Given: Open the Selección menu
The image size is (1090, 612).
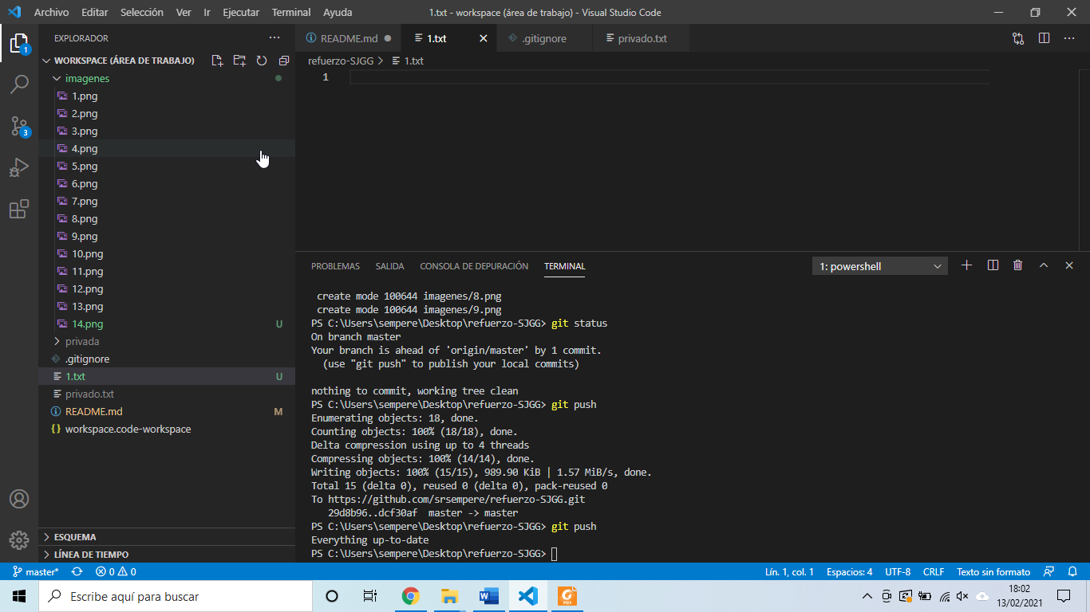Looking at the screenshot, I should (x=142, y=12).
